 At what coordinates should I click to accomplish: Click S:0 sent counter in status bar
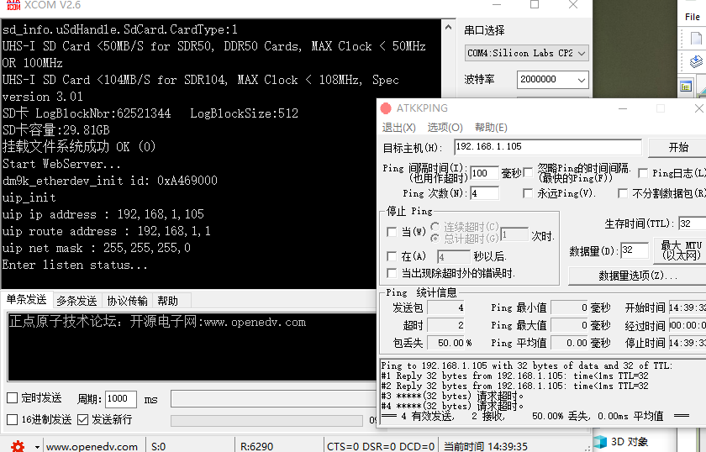tap(159, 447)
